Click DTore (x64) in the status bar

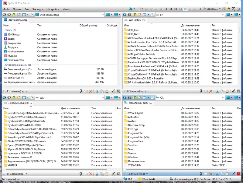pos(147,179)
